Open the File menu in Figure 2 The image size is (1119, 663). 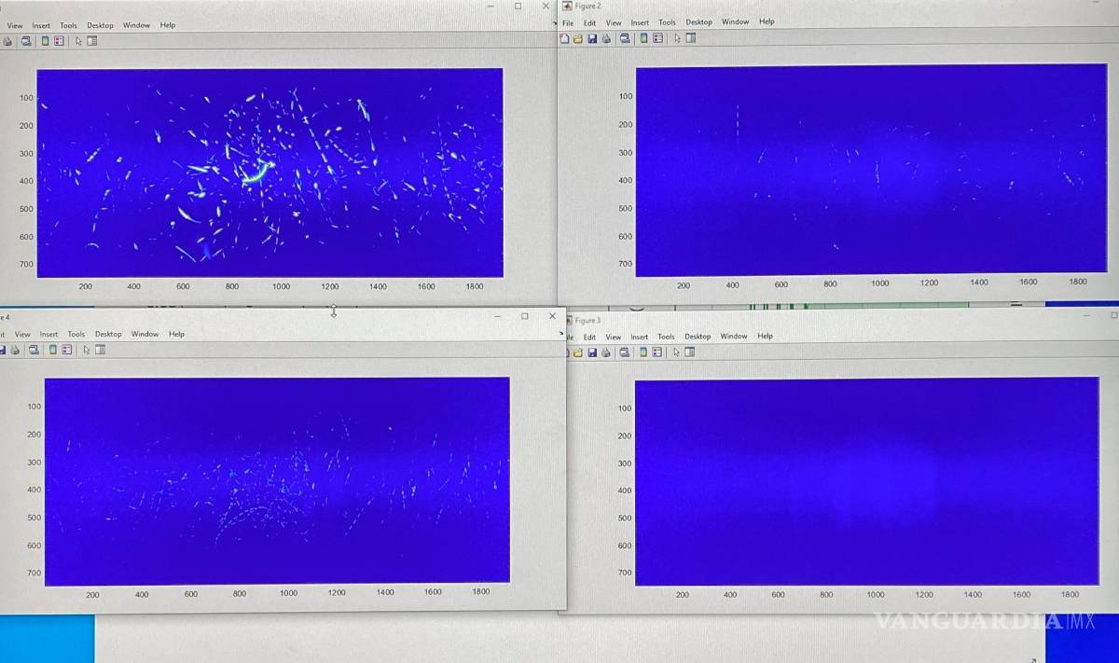[x=568, y=22]
